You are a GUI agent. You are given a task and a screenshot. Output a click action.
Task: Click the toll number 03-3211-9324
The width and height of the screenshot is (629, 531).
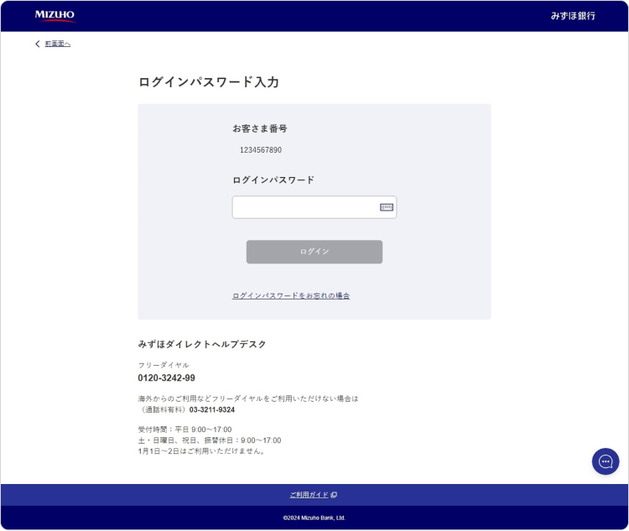pos(212,410)
